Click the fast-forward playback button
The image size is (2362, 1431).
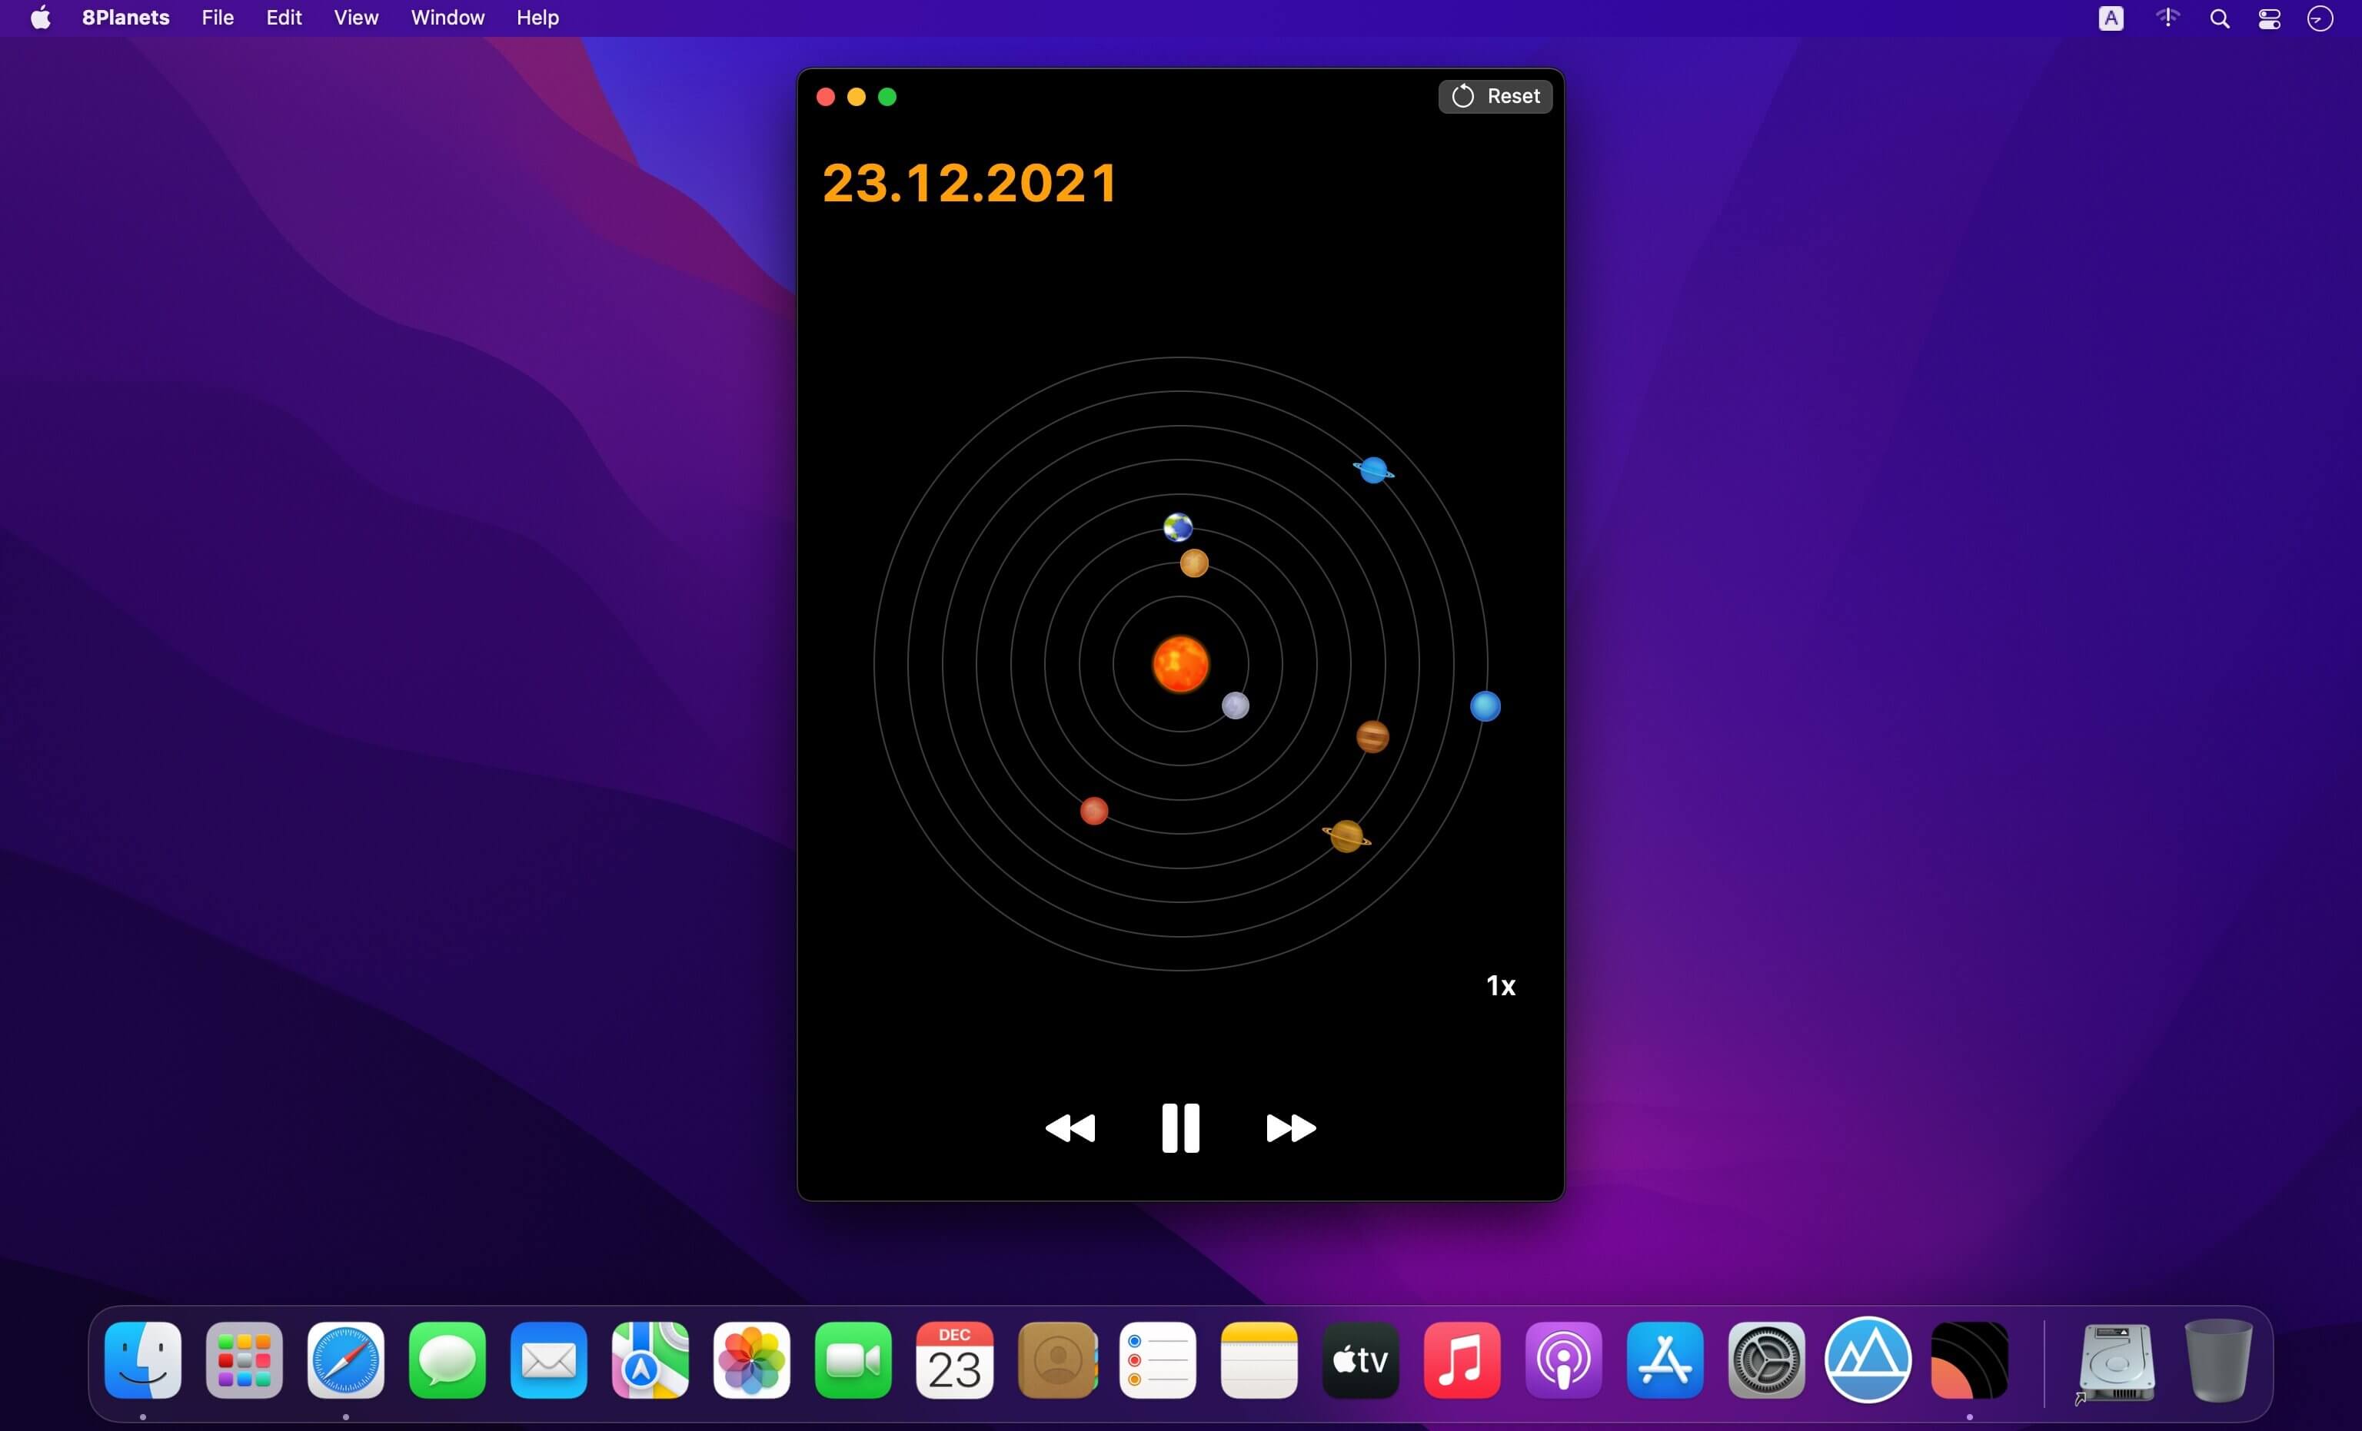(1290, 1128)
